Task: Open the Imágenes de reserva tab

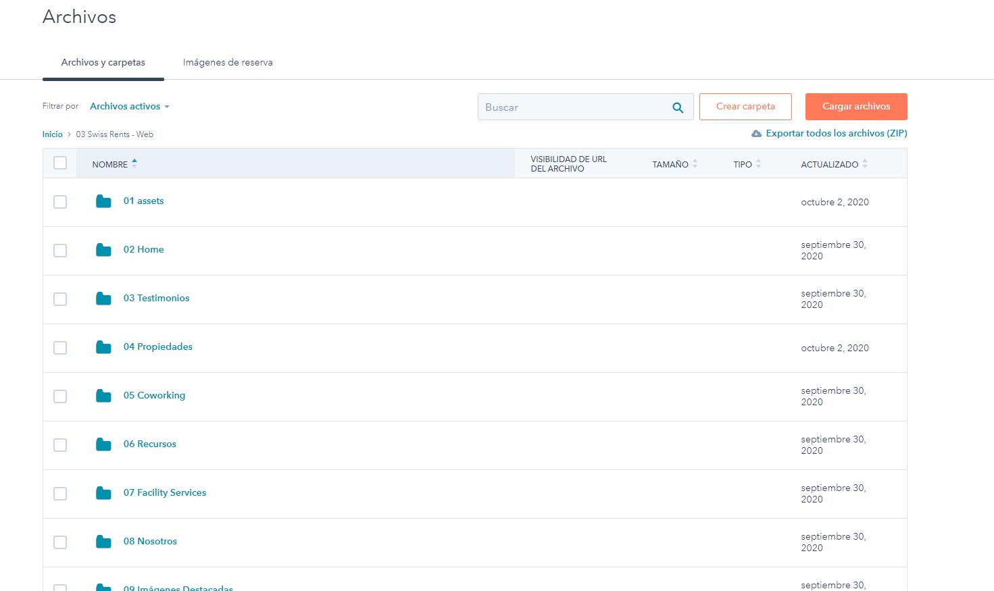Action: (x=228, y=62)
